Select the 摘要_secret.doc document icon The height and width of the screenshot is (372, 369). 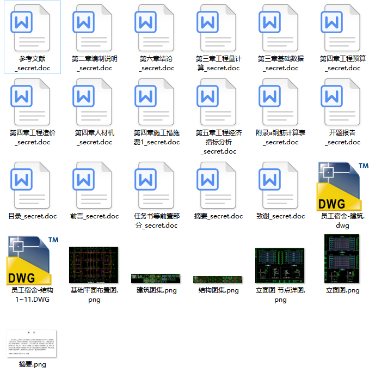tap(217, 185)
